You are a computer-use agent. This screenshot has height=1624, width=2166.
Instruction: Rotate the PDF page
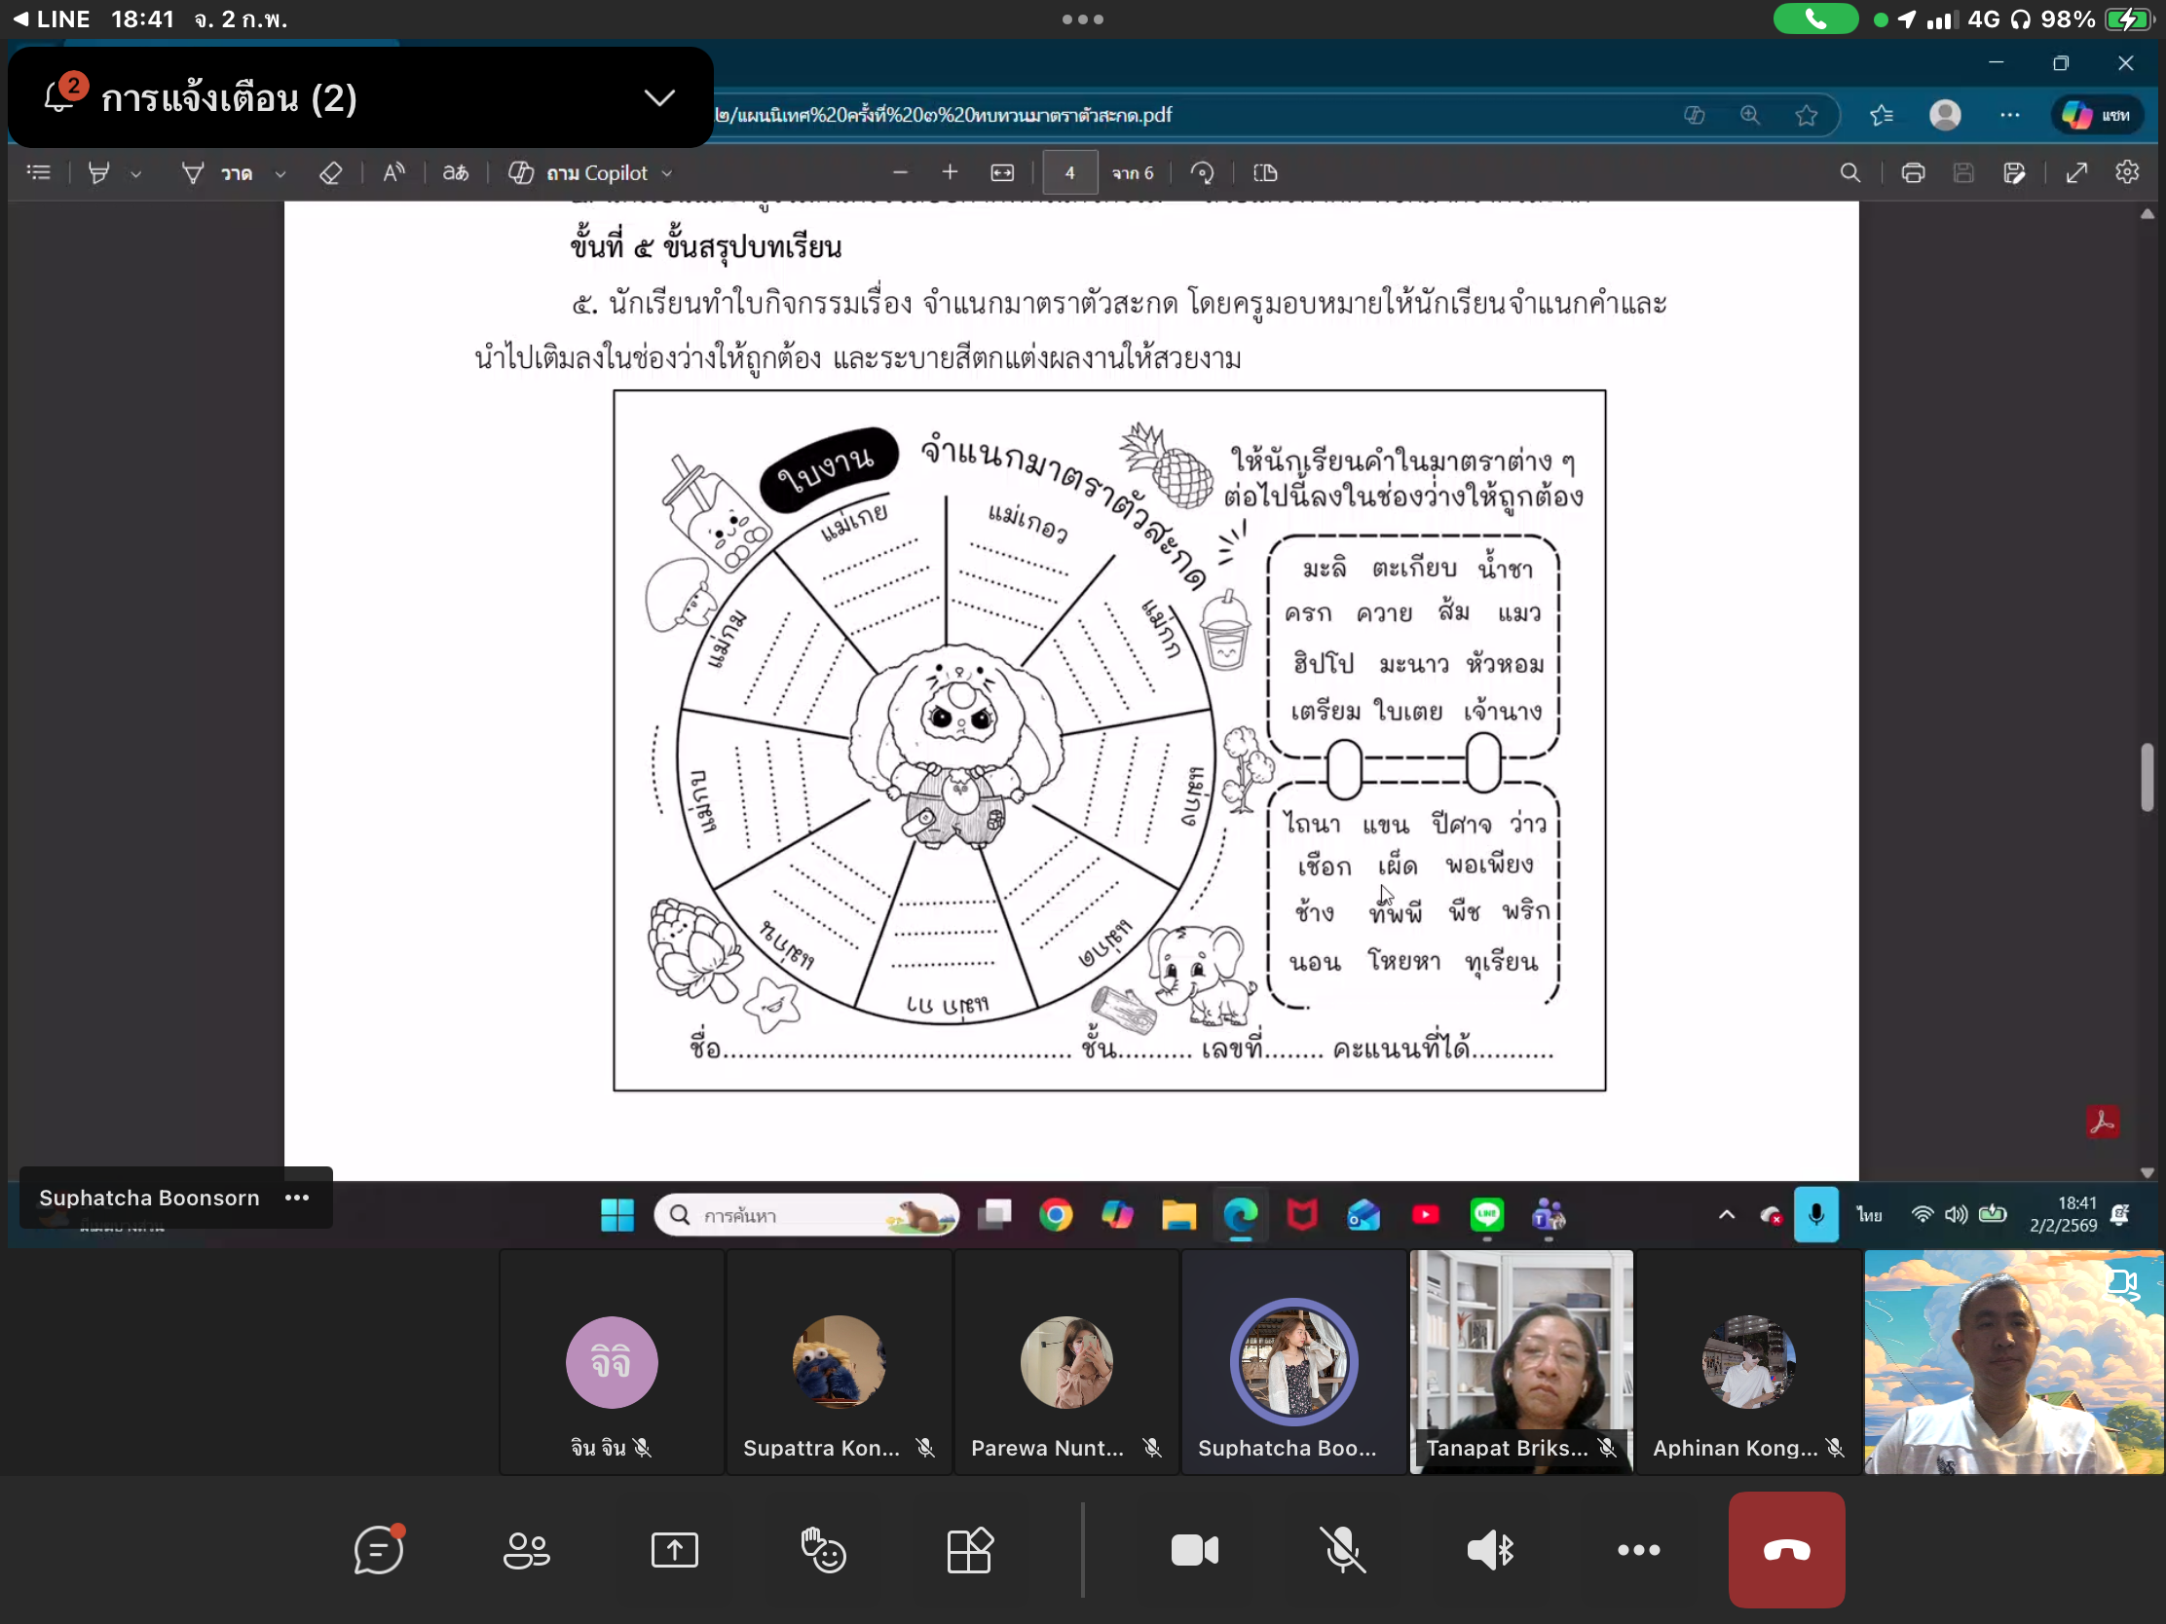(x=1203, y=173)
